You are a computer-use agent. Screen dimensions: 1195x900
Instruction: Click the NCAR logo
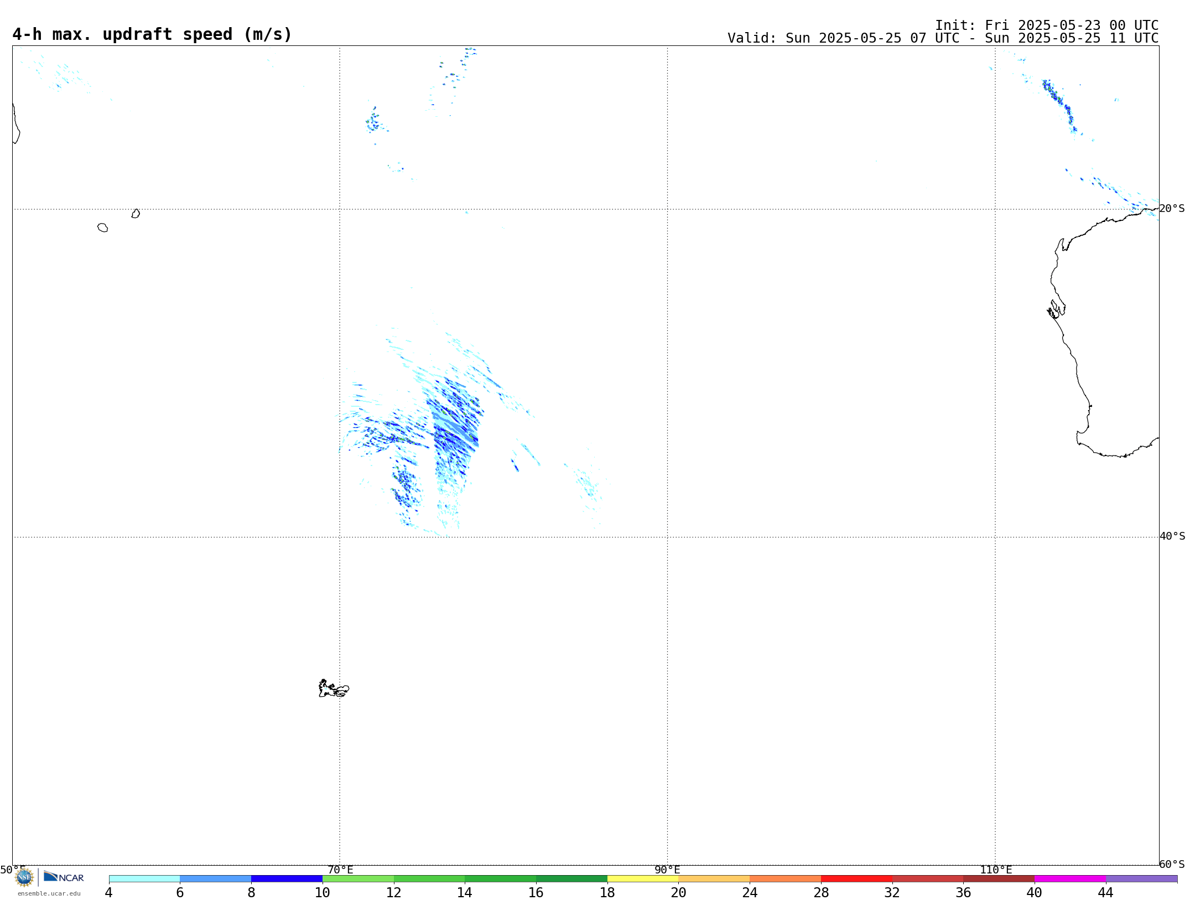[64, 877]
